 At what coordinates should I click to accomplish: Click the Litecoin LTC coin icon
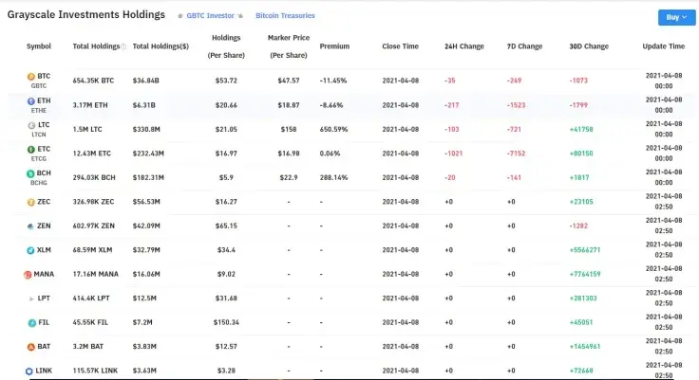[x=31, y=125]
